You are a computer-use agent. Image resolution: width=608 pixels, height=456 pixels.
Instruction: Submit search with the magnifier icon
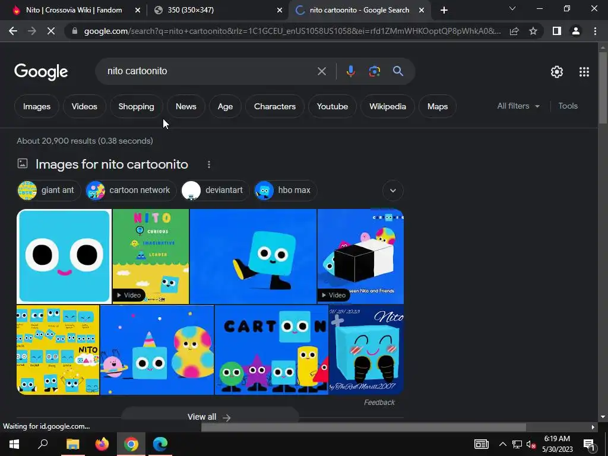point(398,71)
